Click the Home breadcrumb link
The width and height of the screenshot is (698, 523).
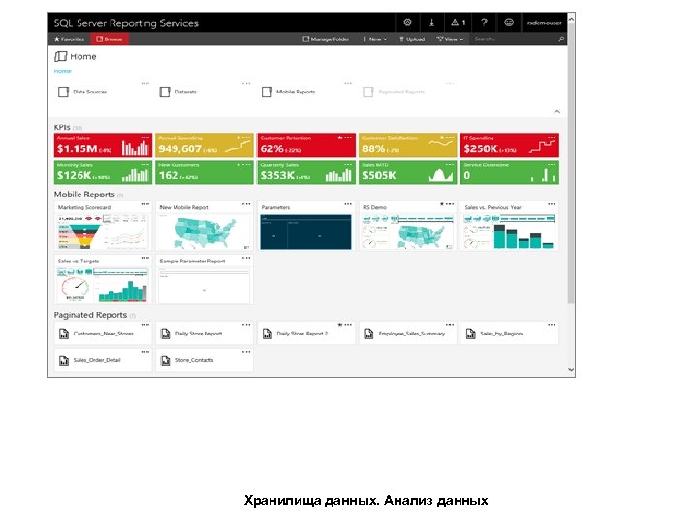(63, 71)
